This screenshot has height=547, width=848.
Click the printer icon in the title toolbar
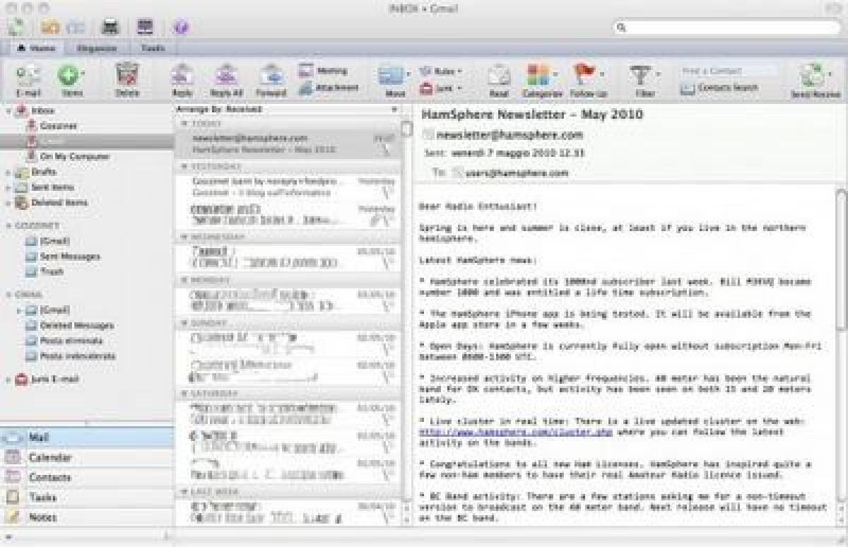[110, 27]
